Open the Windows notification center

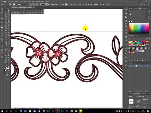(148, 111)
